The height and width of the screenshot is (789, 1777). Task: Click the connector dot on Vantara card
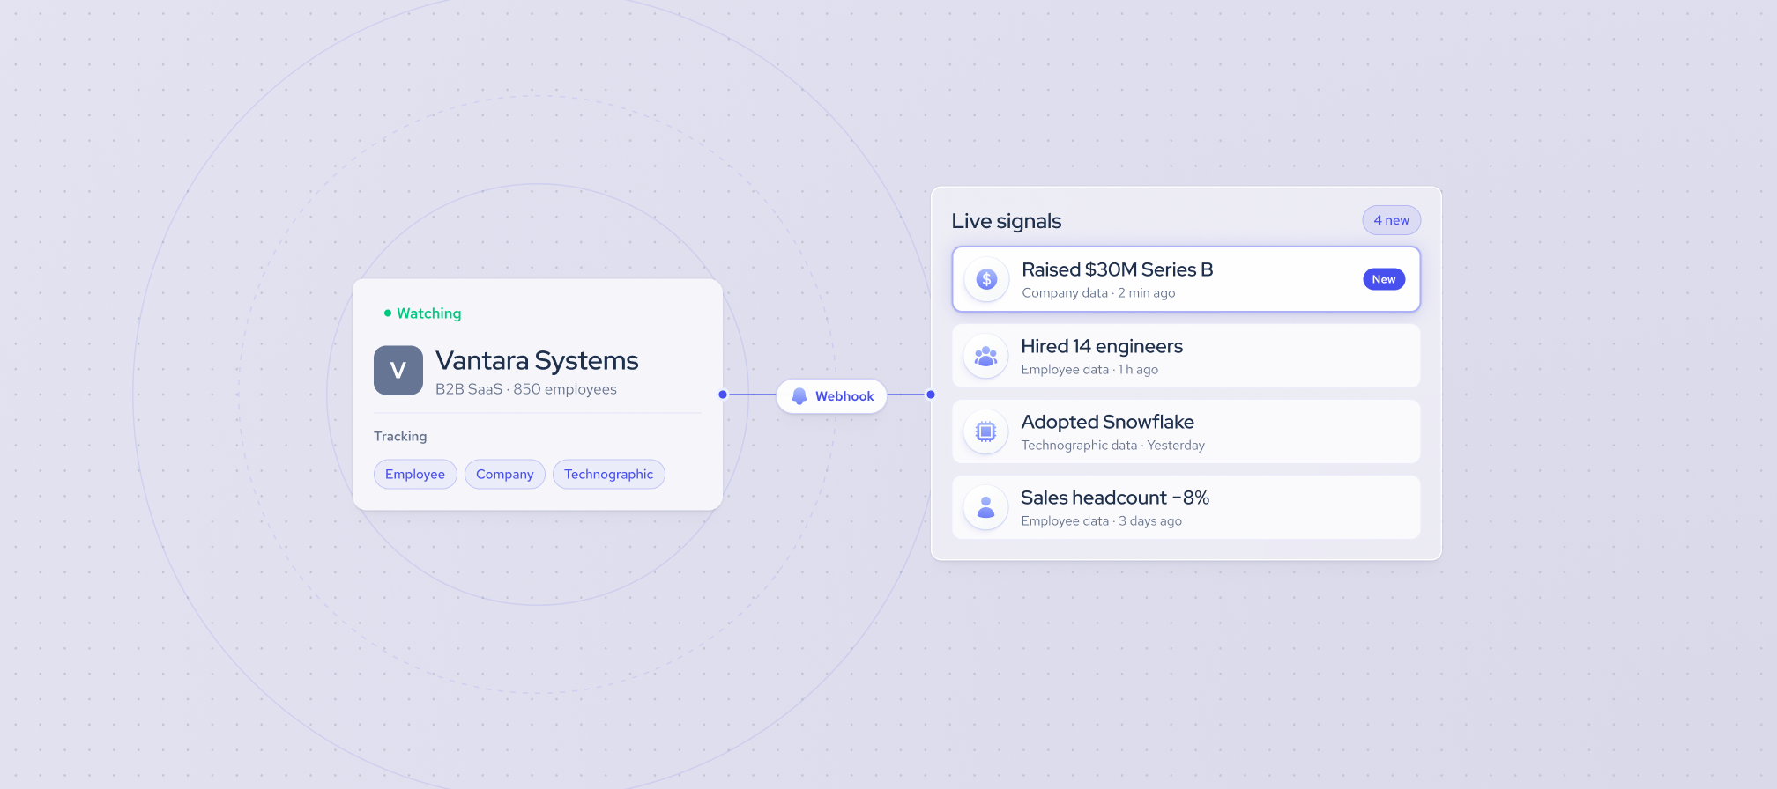pyautogui.click(x=723, y=394)
